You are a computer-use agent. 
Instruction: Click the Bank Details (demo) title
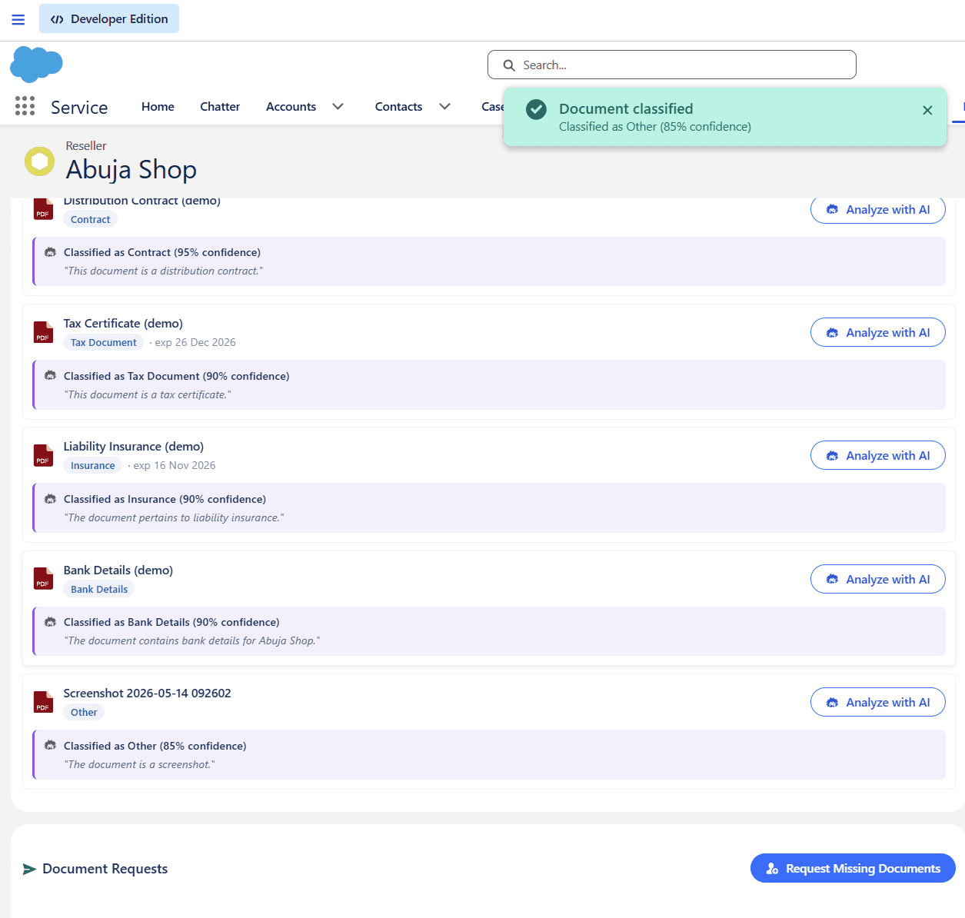118,570
